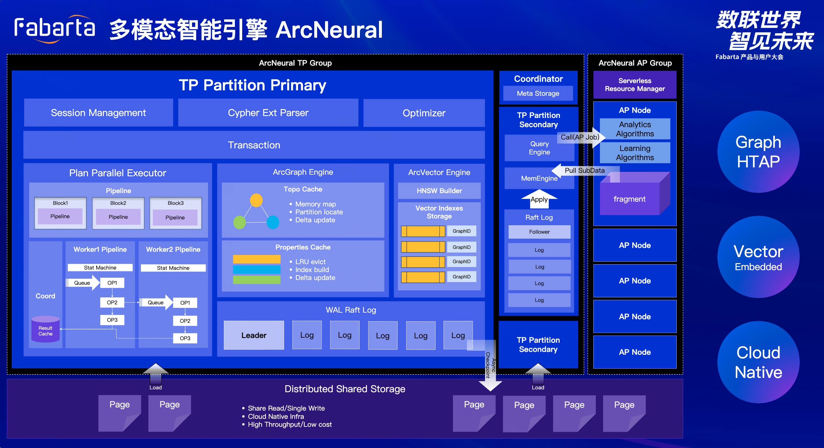This screenshot has height=448, width=824.
Task: Click the Query Engine box
Action: 539,148
